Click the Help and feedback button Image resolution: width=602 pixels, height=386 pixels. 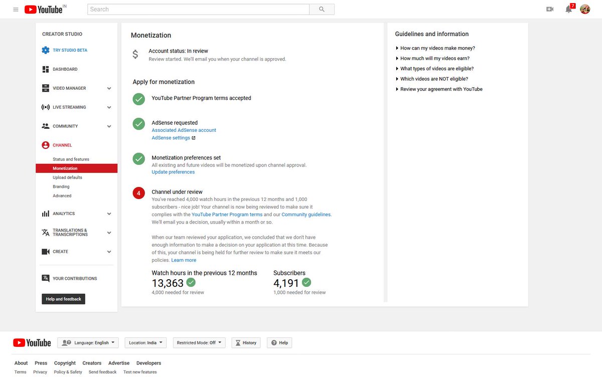coord(63,299)
